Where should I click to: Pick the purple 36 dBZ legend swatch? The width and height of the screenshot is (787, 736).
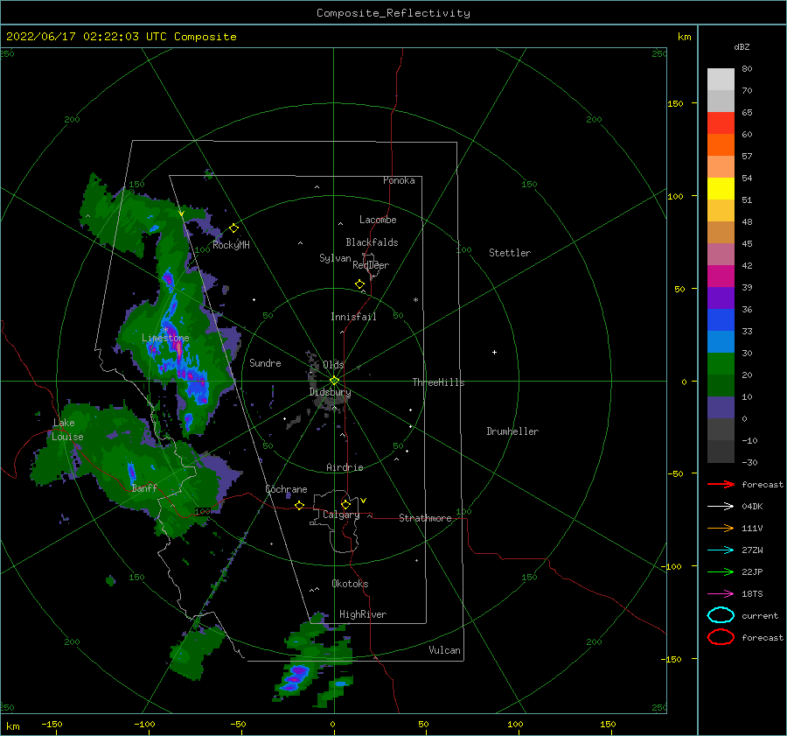click(x=721, y=298)
